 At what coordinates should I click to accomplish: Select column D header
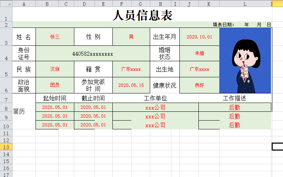pyautogui.click(x=84, y=4)
